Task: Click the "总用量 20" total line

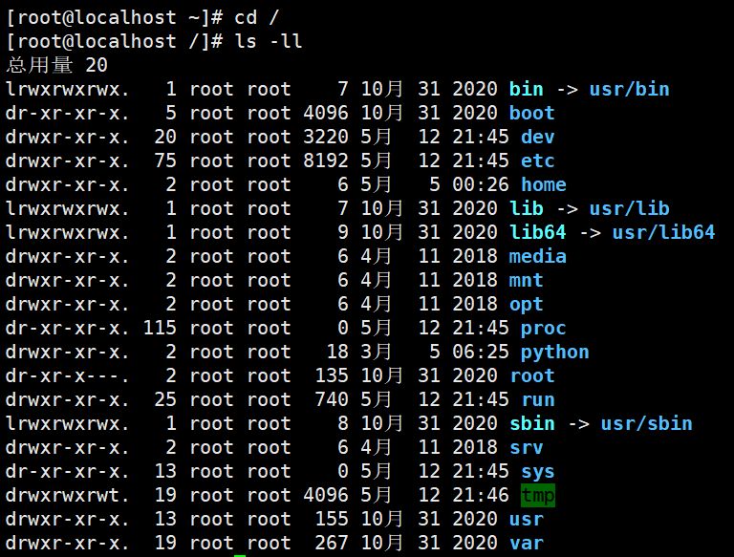Action: click(x=57, y=66)
